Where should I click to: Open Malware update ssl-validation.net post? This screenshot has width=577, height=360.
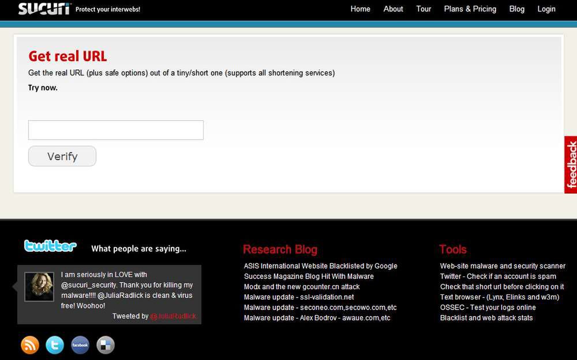pyautogui.click(x=299, y=297)
